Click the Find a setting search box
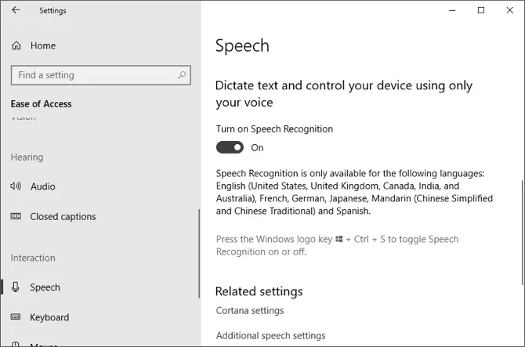Screen dimensions: 525x347 click(x=94, y=75)
